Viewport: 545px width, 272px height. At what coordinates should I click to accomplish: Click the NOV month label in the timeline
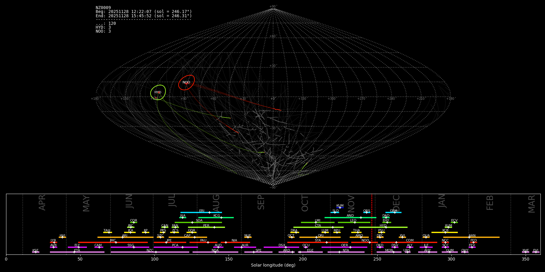(351, 203)
